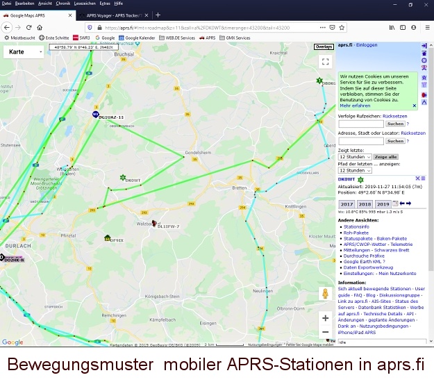
Task: Click the blue circle icon in sidebar
Action: pos(424,60)
